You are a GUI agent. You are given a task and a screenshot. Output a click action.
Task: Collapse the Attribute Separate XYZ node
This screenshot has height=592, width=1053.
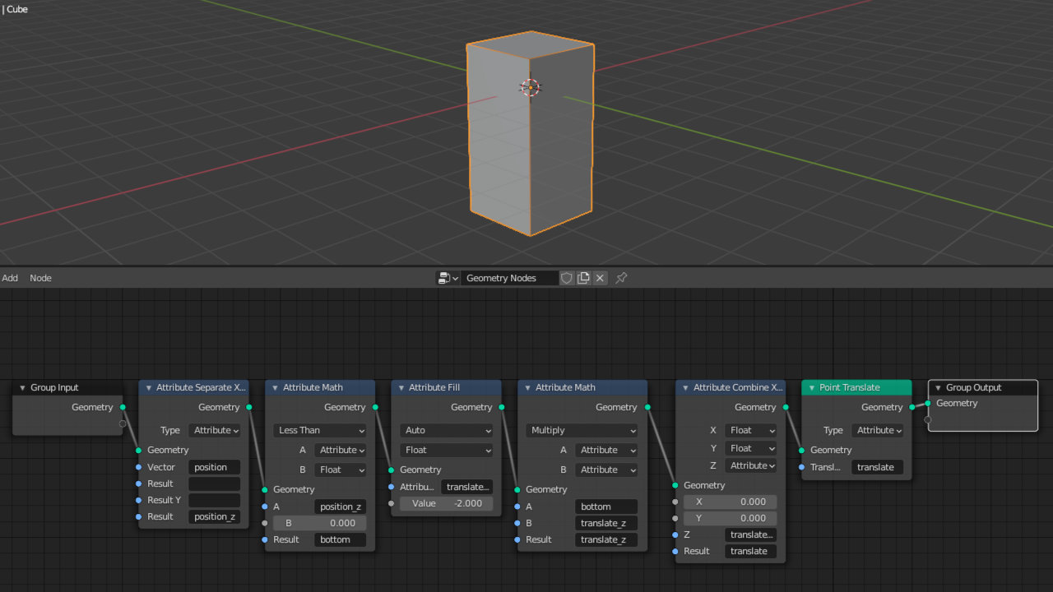(x=148, y=387)
